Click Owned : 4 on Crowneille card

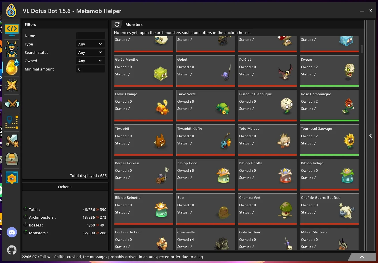[x=185, y=239]
